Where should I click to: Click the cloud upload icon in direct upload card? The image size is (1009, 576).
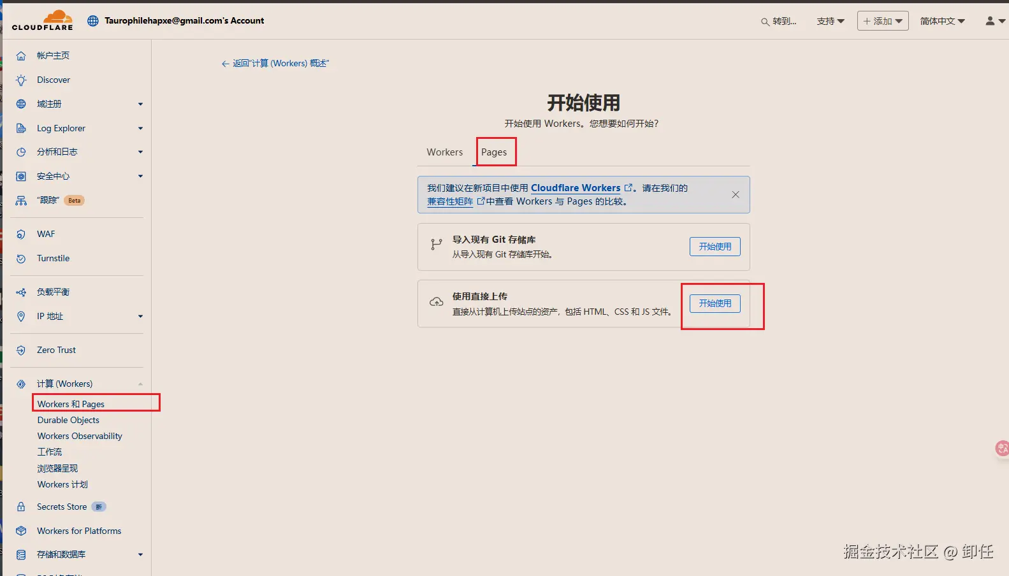437,302
